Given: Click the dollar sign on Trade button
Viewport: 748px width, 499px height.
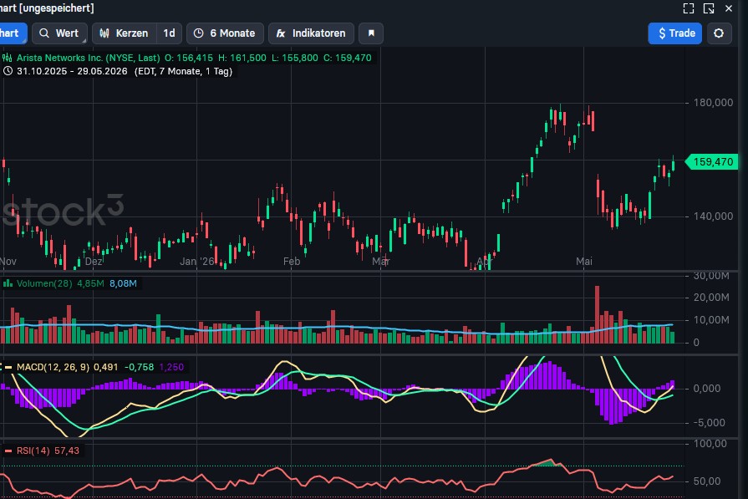Looking at the screenshot, I should (662, 33).
